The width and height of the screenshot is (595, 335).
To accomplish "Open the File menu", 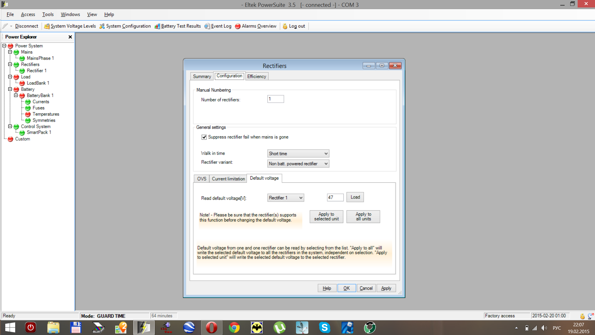I will tap(10, 14).
